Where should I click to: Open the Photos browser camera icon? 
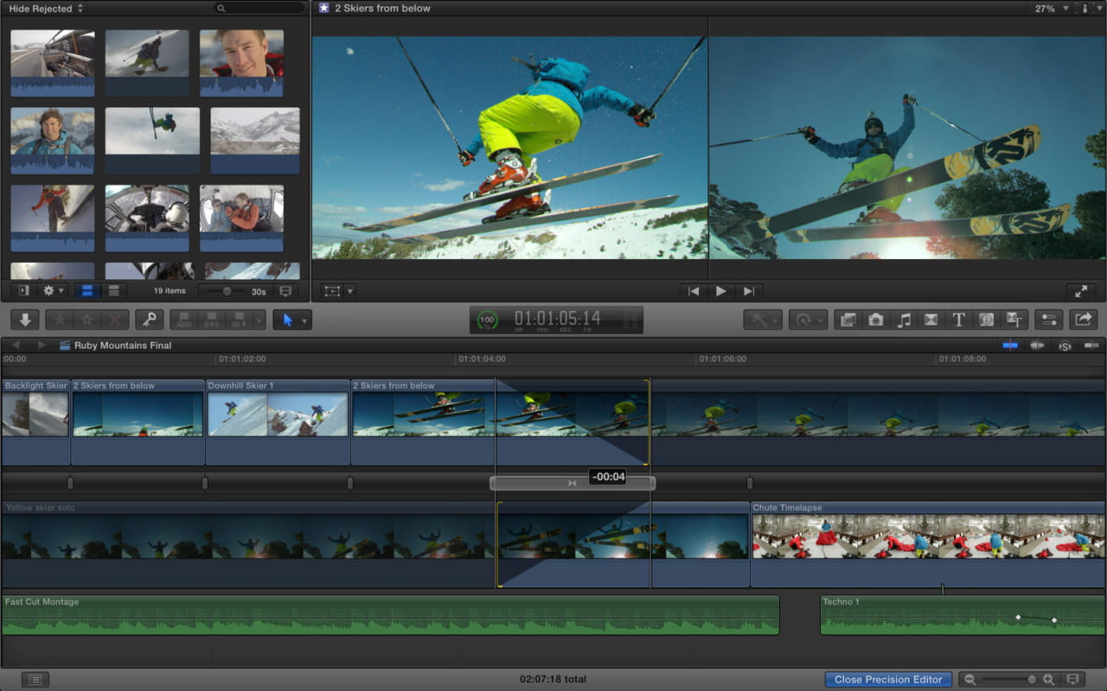875,319
